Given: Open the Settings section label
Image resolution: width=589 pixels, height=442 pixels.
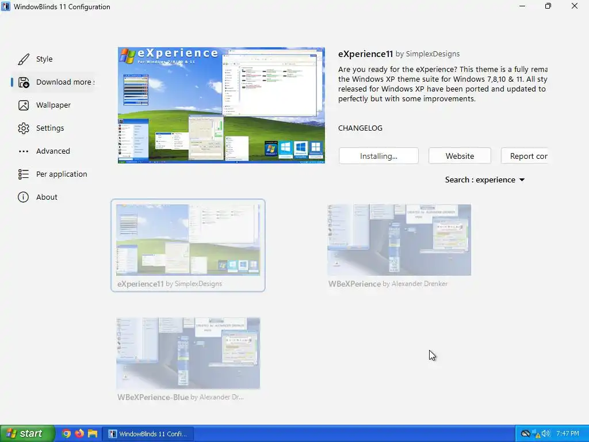Looking at the screenshot, I should (50, 128).
